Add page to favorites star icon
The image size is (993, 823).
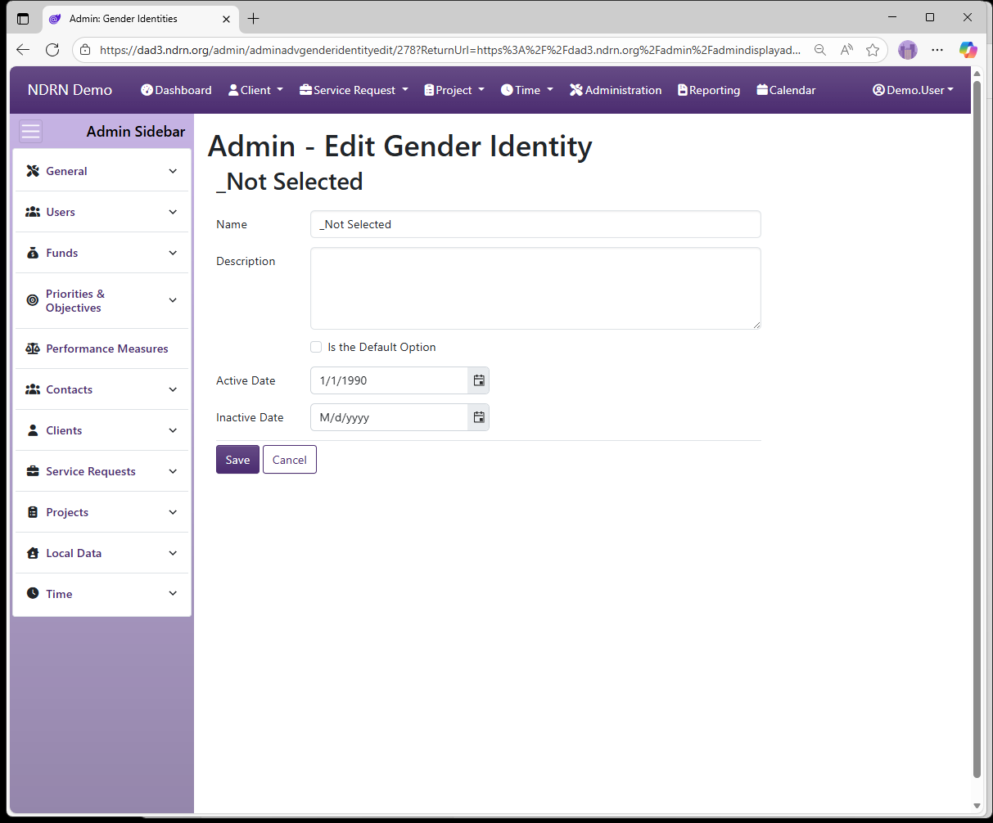coord(873,50)
